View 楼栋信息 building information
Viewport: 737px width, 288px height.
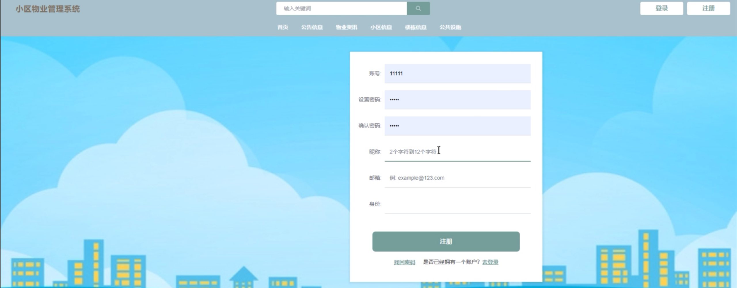point(416,27)
